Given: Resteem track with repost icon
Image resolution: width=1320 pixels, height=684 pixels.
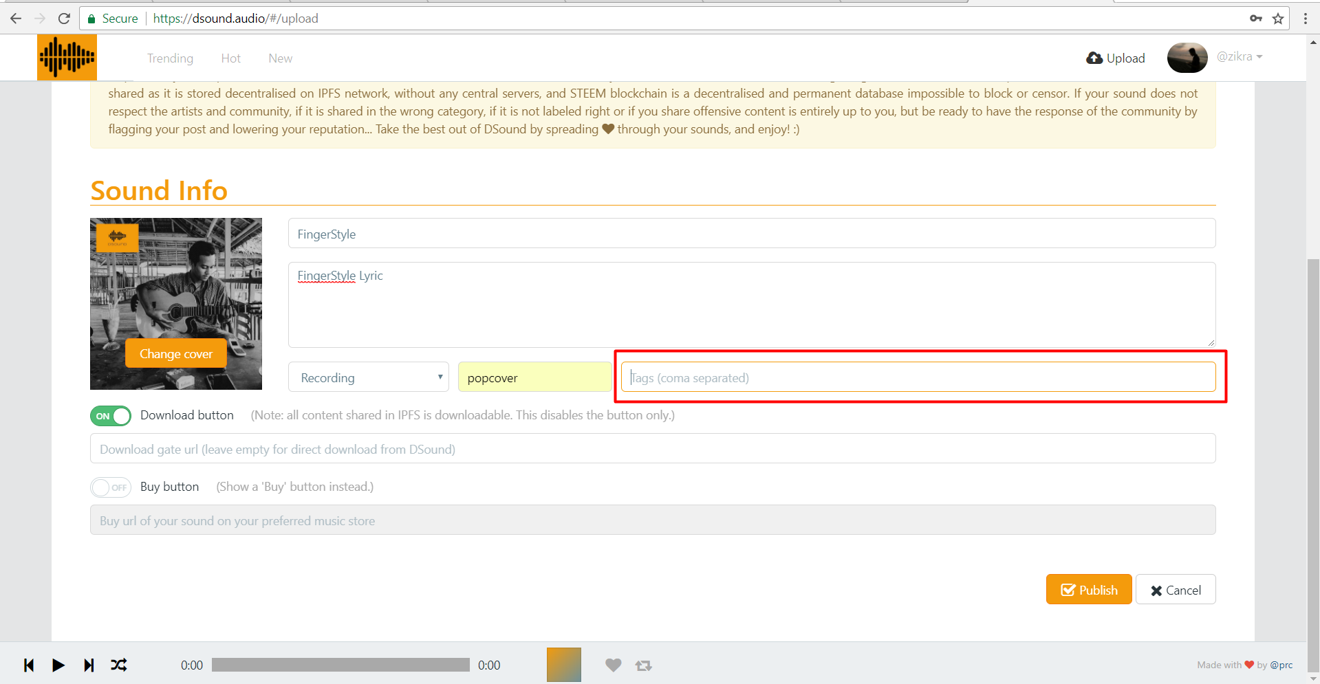Looking at the screenshot, I should [644, 665].
